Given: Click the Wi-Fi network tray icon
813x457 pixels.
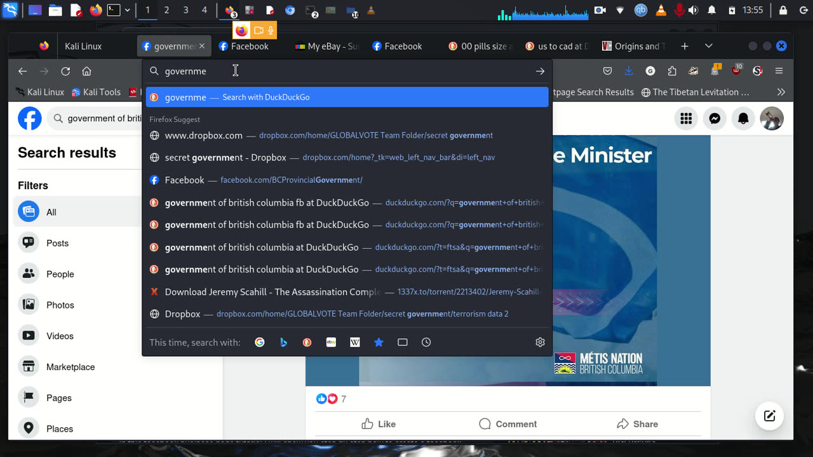Looking at the screenshot, I should coord(621,10).
